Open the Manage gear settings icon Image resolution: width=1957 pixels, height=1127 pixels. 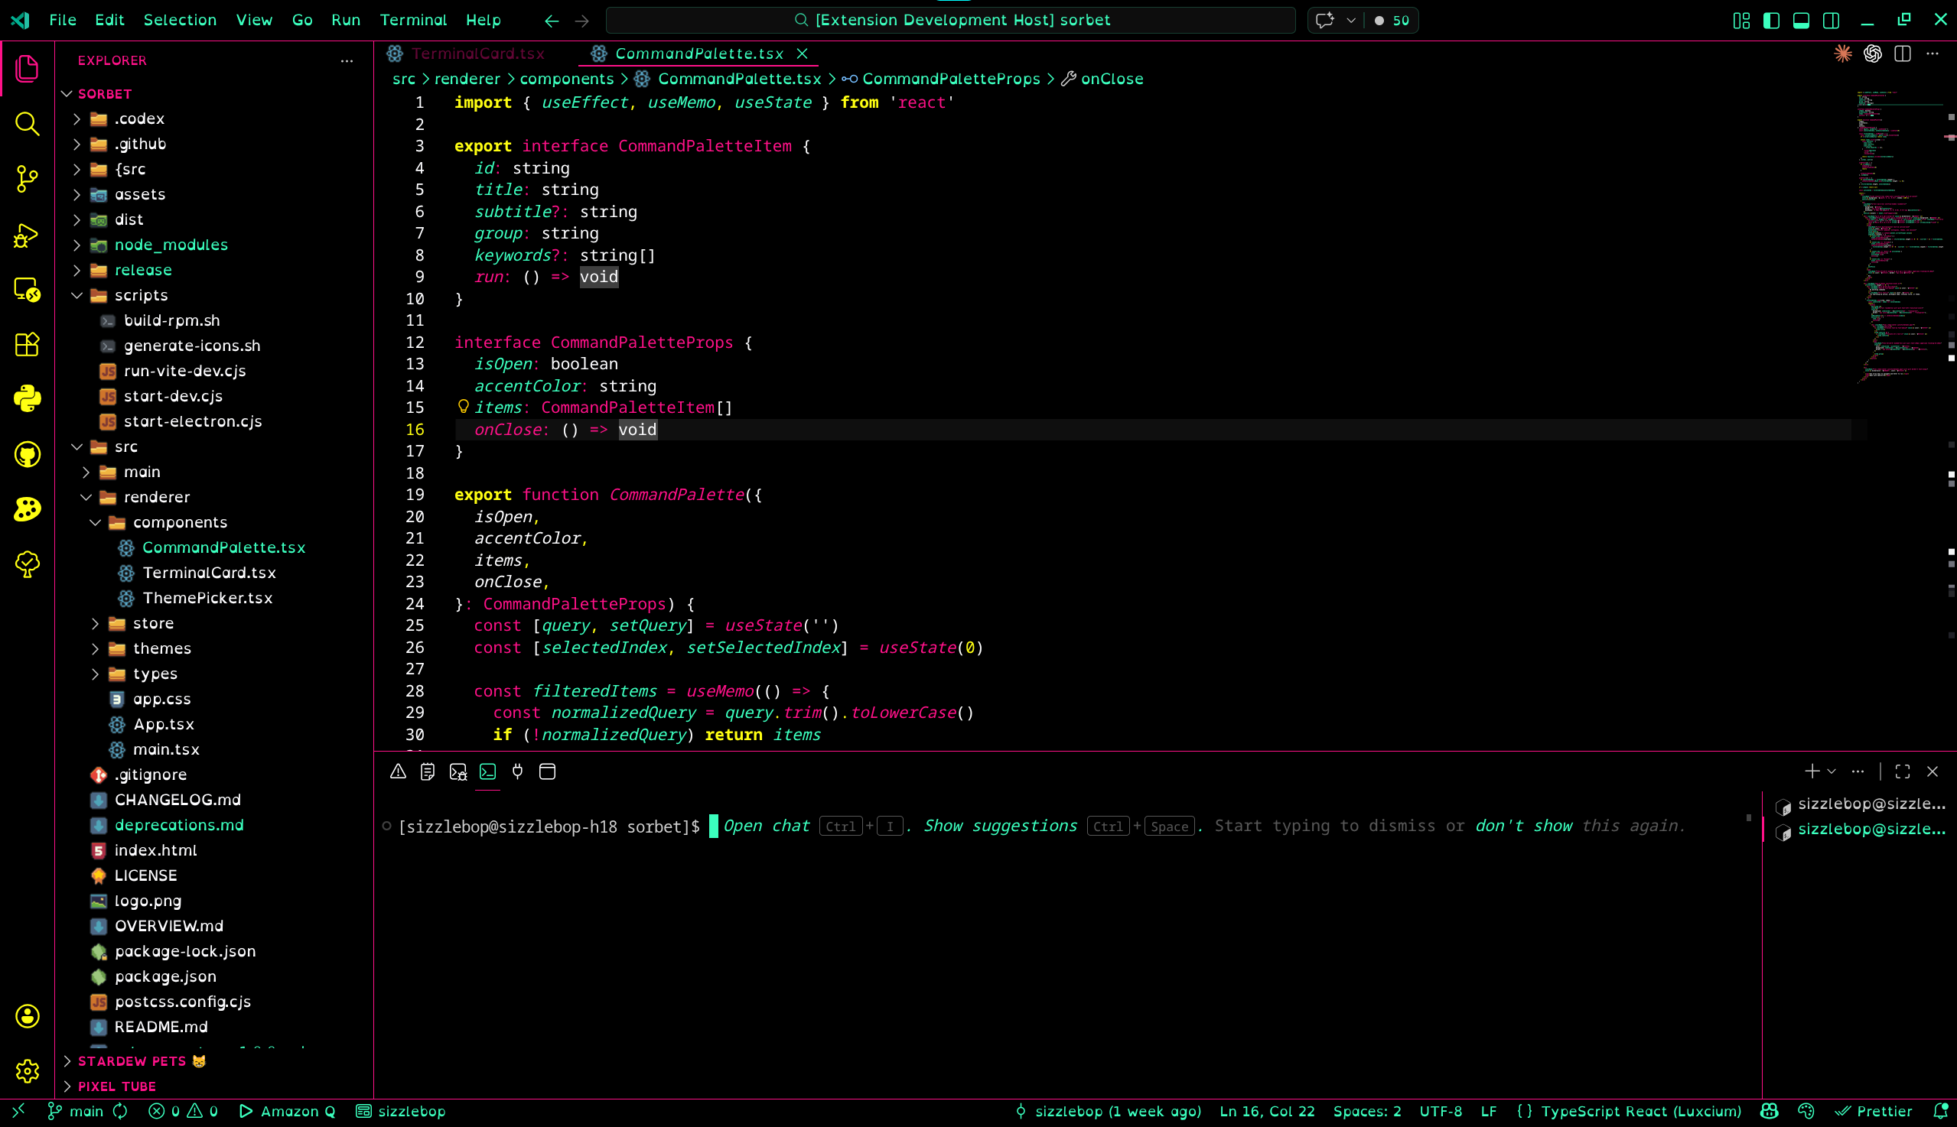[27, 1071]
